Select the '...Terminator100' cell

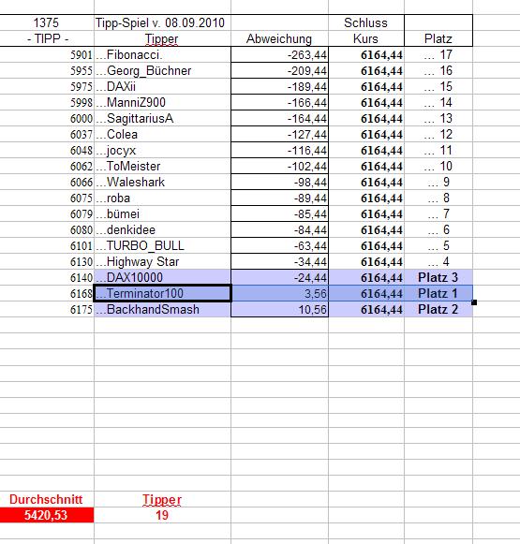pos(162,293)
